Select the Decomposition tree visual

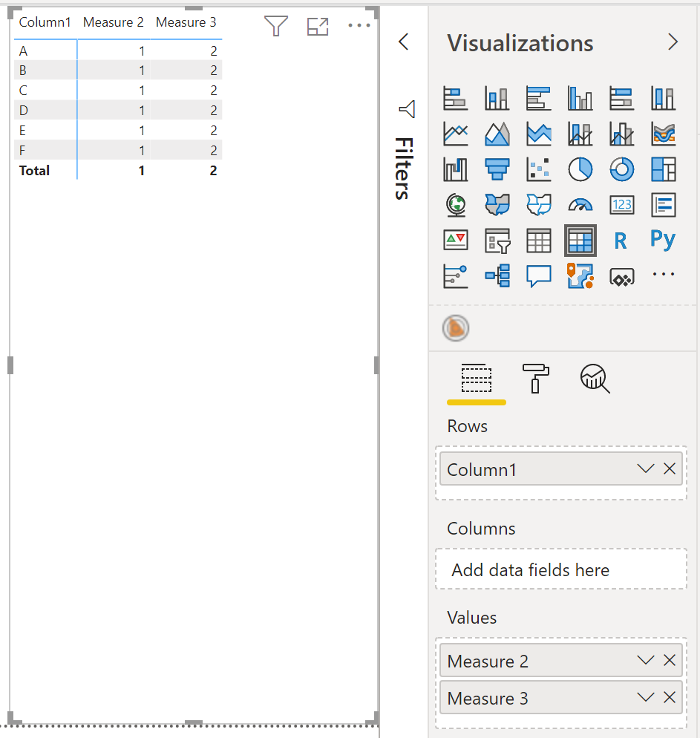pyautogui.click(x=497, y=275)
